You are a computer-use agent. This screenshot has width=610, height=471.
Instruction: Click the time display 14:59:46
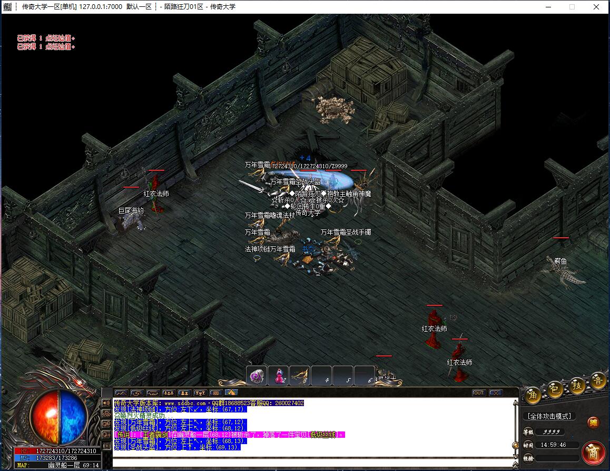[x=553, y=445]
